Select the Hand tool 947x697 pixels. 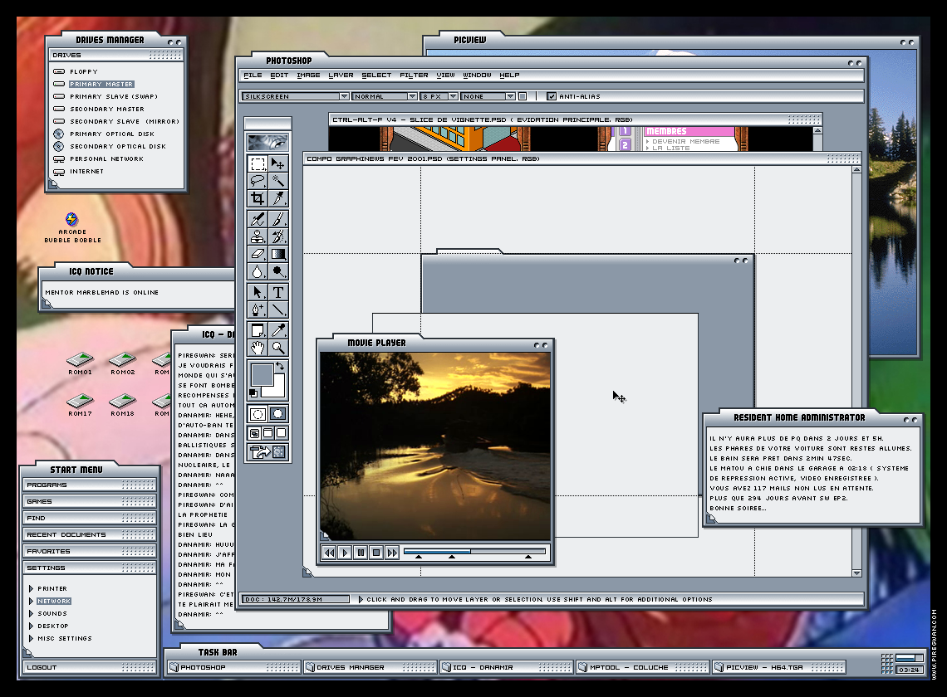[258, 348]
